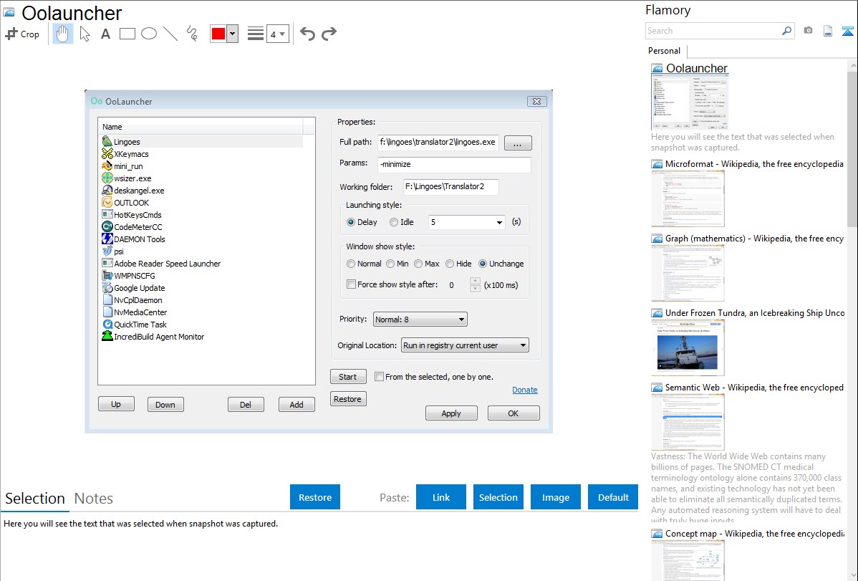Select Hide window show style

coord(458,264)
